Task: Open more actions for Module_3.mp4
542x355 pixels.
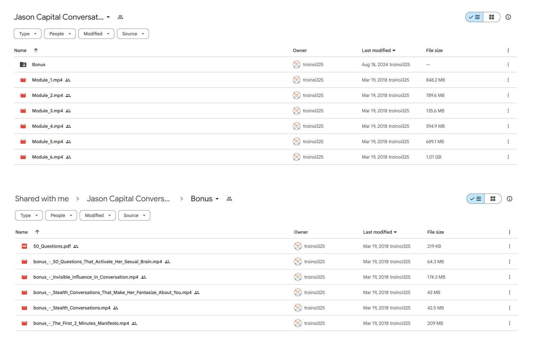Action: (508, 111)
